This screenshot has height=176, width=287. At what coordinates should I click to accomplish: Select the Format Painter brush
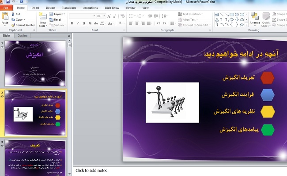pos(13,25)
